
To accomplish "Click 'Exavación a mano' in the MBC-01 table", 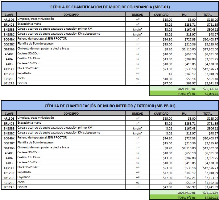I will pos(71,24).
